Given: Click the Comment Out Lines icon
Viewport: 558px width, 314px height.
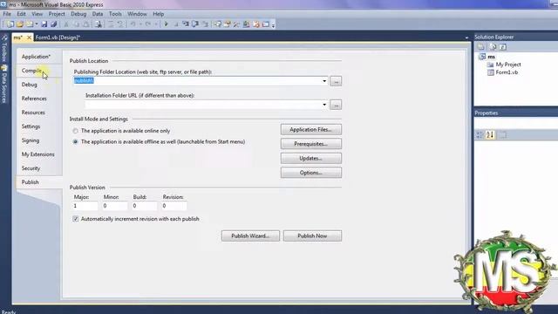Looking at the screenshot, I should point(111,24).
